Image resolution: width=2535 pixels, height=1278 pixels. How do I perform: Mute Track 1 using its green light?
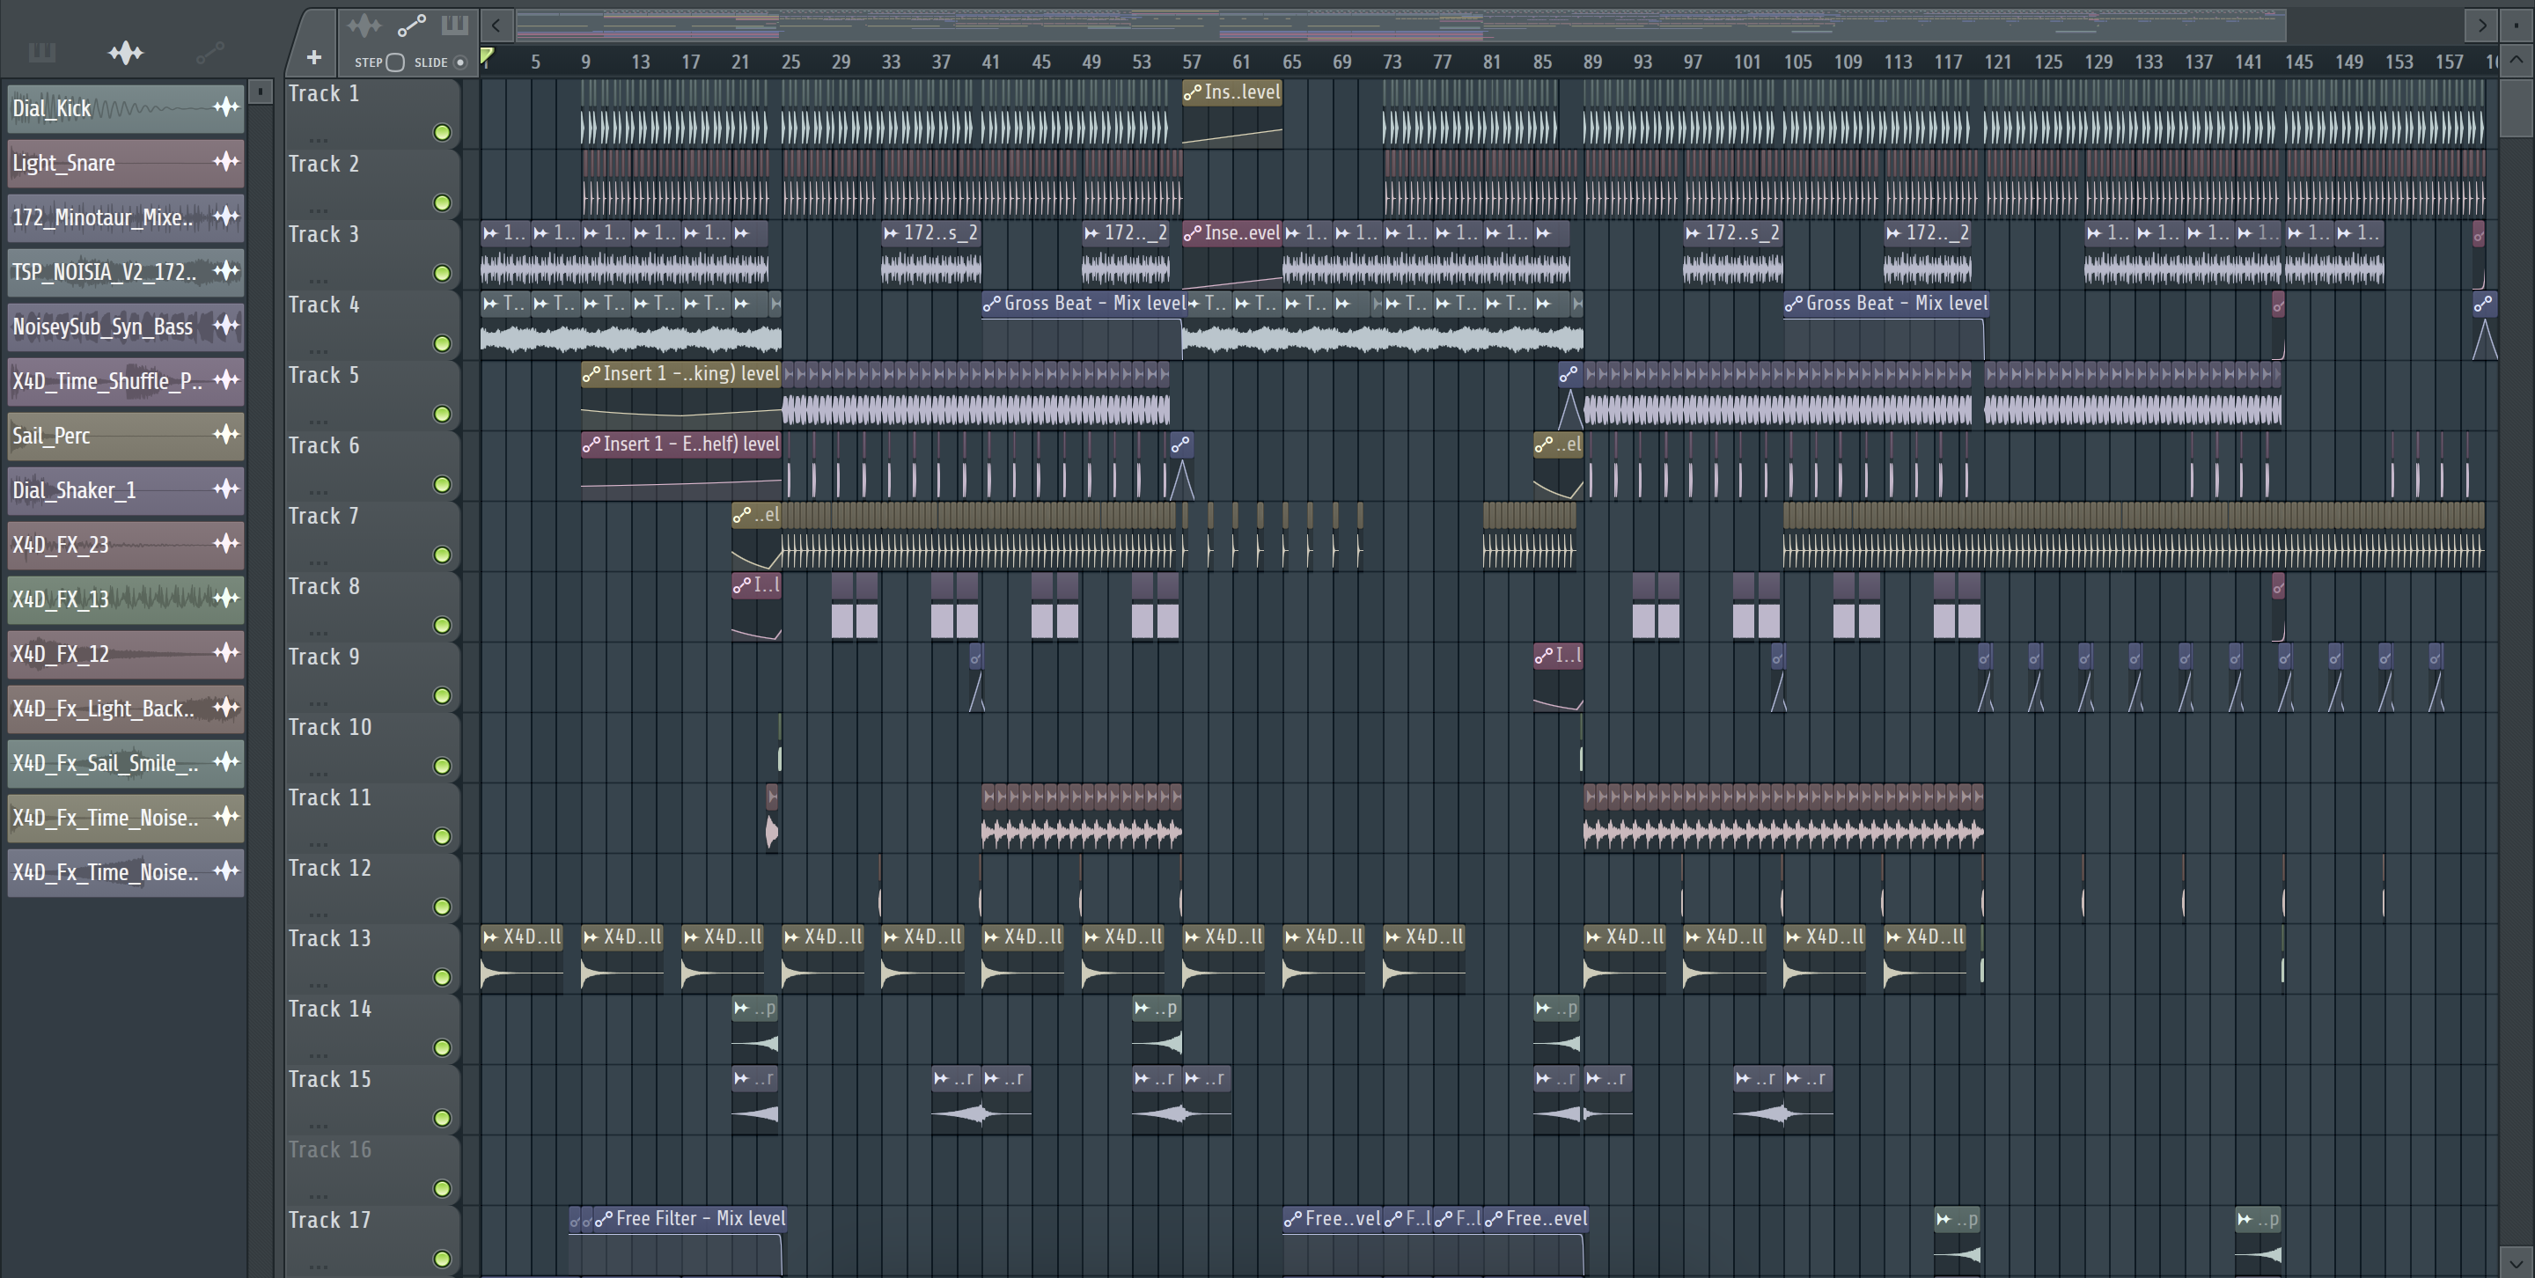tap(442, 133)
